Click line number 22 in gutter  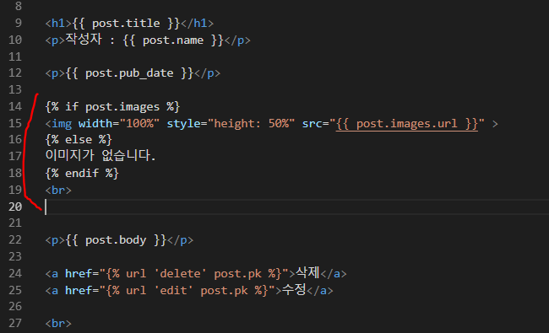pos(15,240)
